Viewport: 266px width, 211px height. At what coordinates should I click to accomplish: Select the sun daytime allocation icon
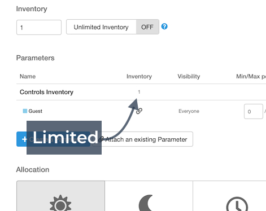point(60,203)
